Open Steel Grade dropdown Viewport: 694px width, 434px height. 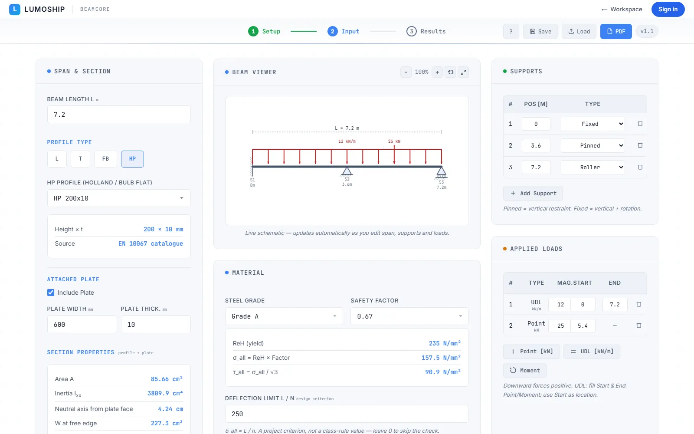click(284, 316)
